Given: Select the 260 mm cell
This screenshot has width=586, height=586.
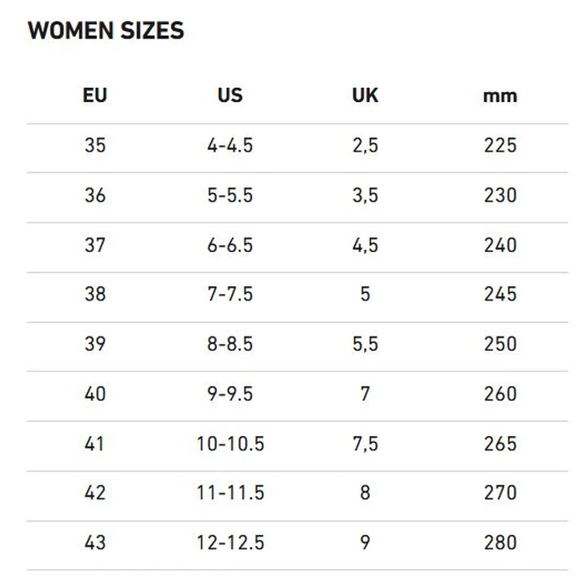Looking at the screenshot, I should (500, 393).
